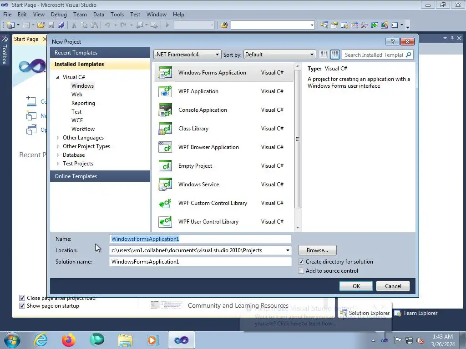The height and width of the screenshot is (349, 466).
Task: Expand the Recent Templates section
Action: (100, 53)
